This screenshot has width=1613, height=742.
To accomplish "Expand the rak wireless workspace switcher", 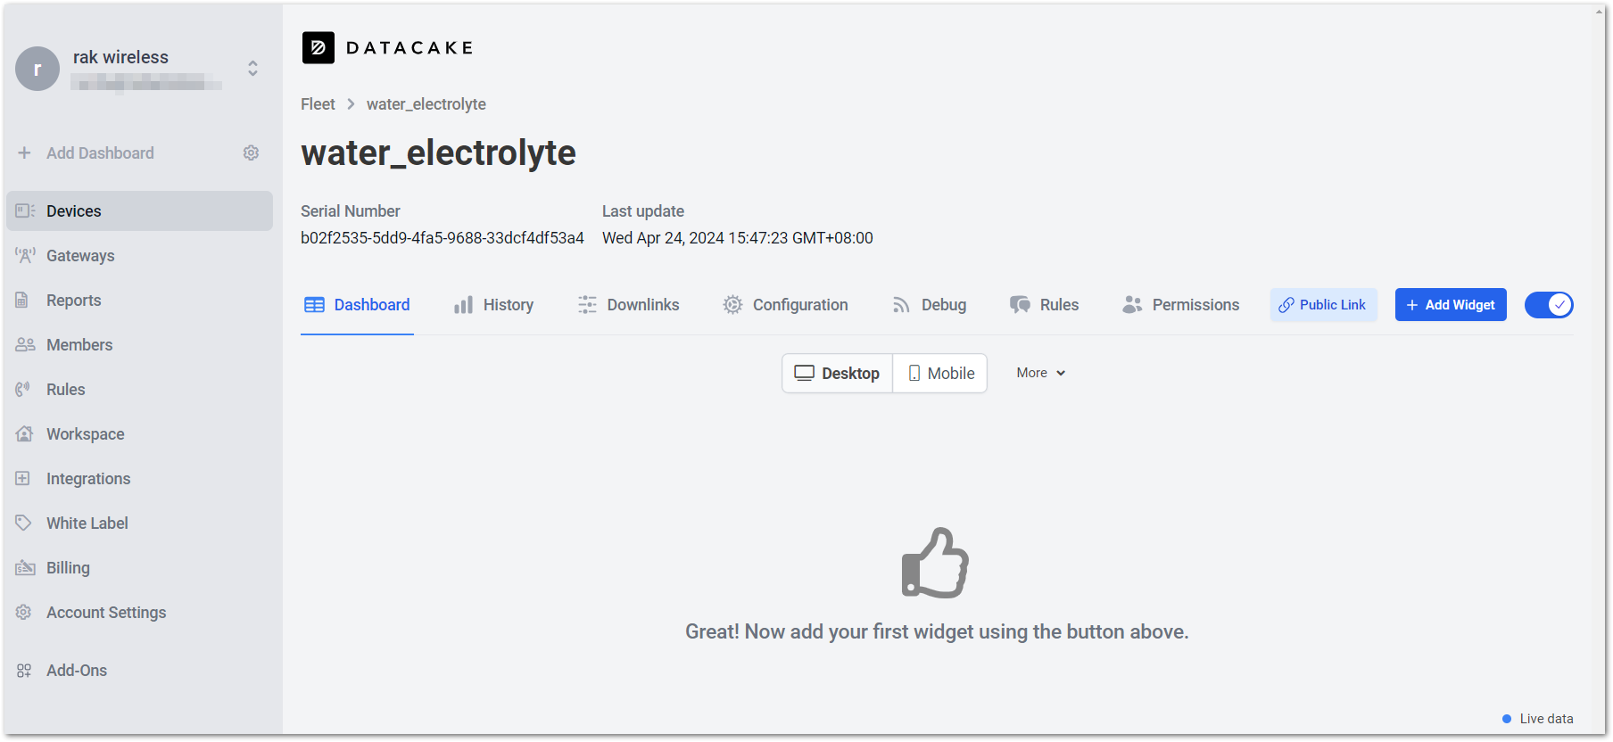I will 252,69.
